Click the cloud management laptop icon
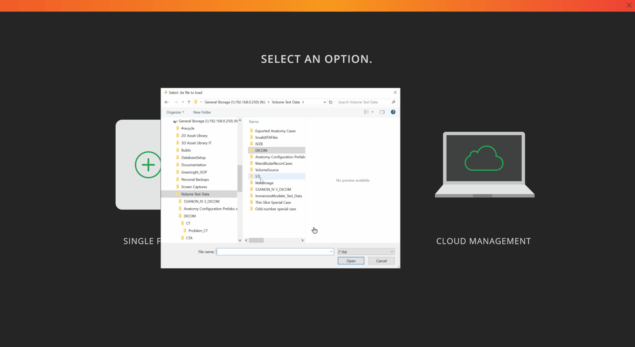 tap(484, 164)
